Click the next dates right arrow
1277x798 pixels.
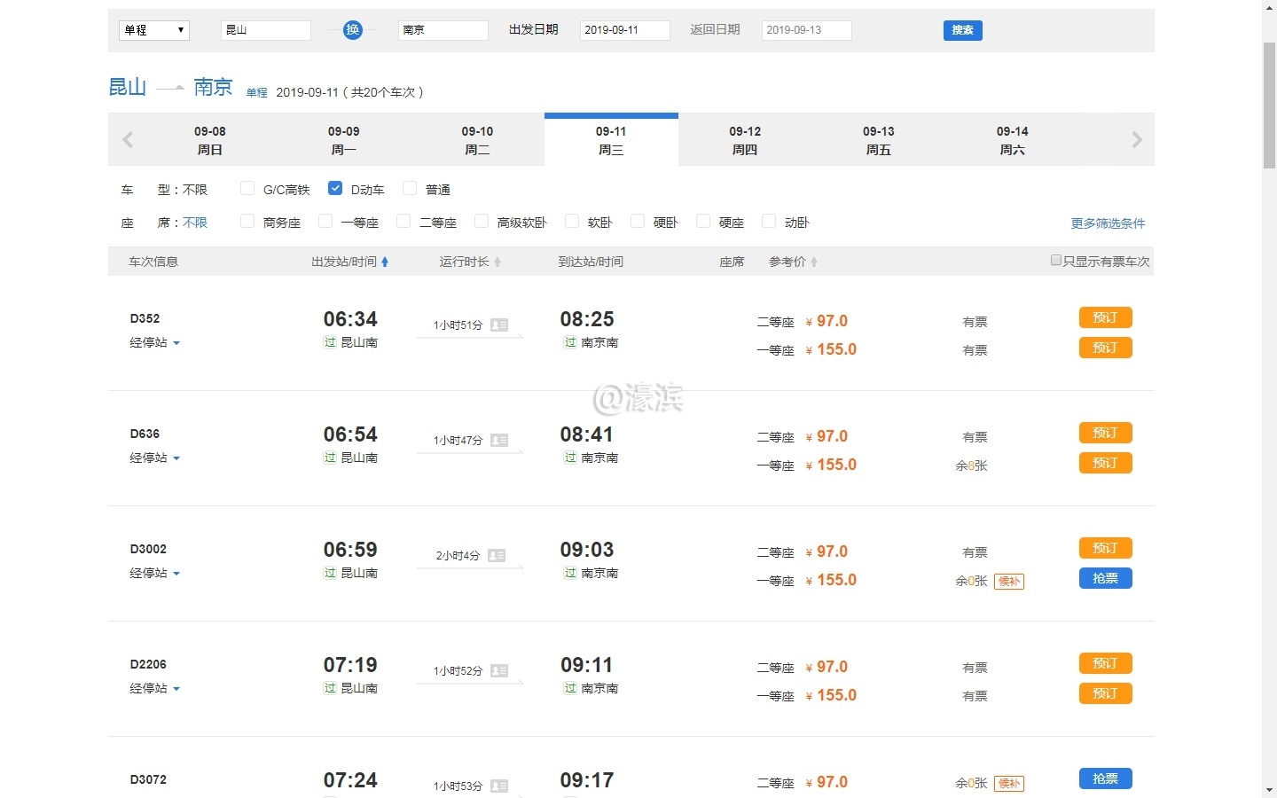click(x=1137, y=140)
